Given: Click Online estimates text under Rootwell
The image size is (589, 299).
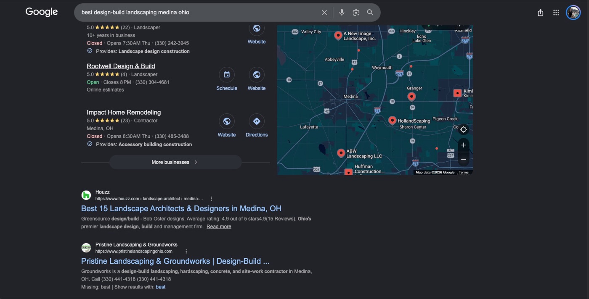Looking at the screenshot, I should 105,90.
